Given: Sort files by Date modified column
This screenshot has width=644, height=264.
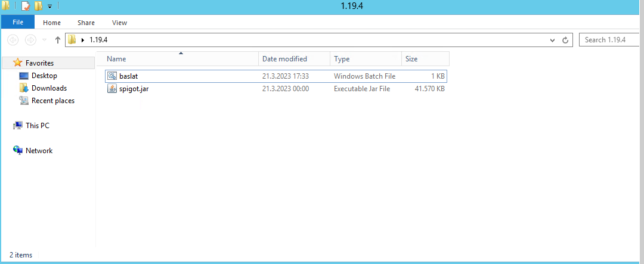Looking at the screenshot, I should pos(294,59).
